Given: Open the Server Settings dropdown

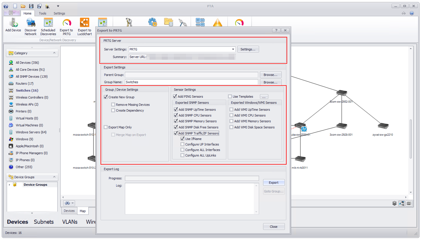Looking at the screenshot, I should click(x=233, y=49).
